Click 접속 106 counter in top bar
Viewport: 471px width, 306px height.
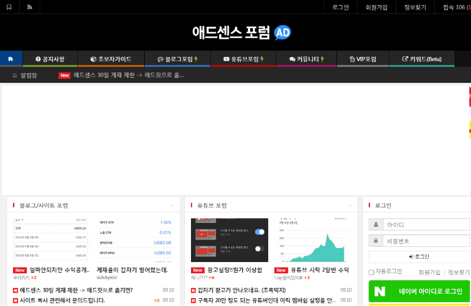(456, 7)
